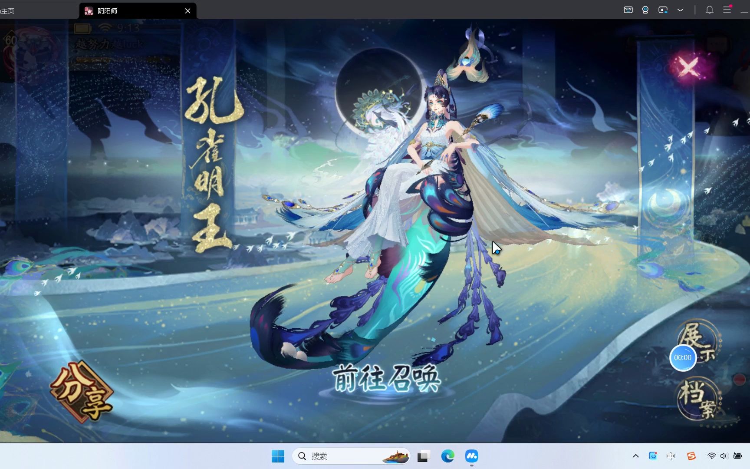750x469 pixels.
Task: Open the screen recorder icon in title bar
Action: pyautogui.click(x=663, y=10)
